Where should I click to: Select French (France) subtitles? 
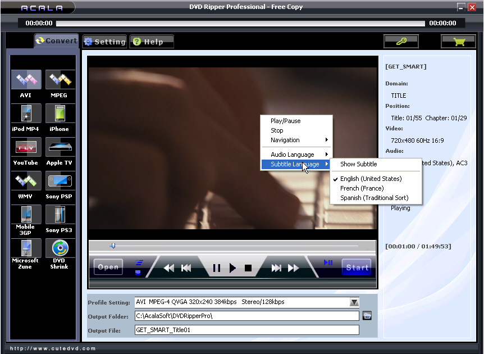376,188
